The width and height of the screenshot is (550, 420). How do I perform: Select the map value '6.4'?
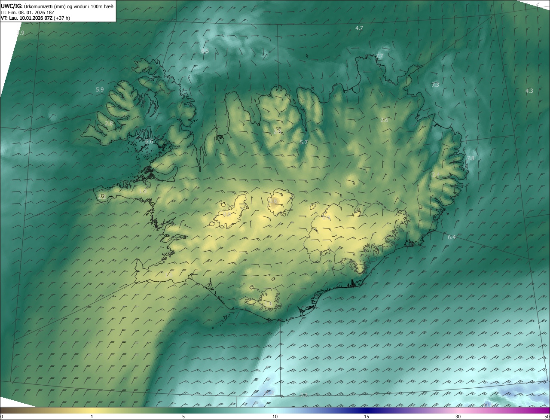[452, 237]
